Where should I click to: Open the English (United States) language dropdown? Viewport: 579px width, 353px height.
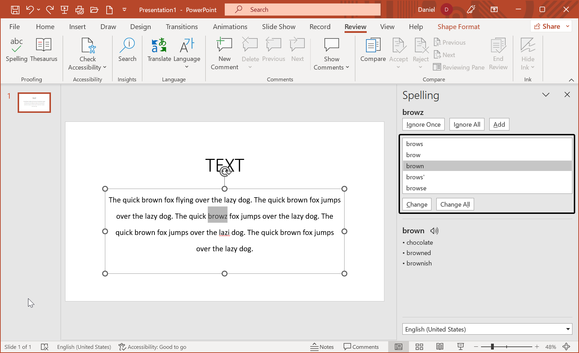(487, 329)
